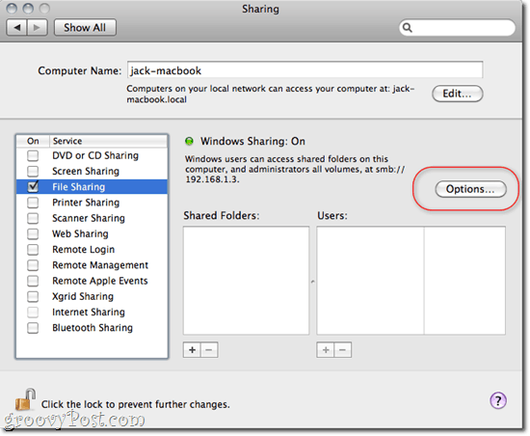Remove shared folder with minus button
The image size is (530, 436).
209,350
